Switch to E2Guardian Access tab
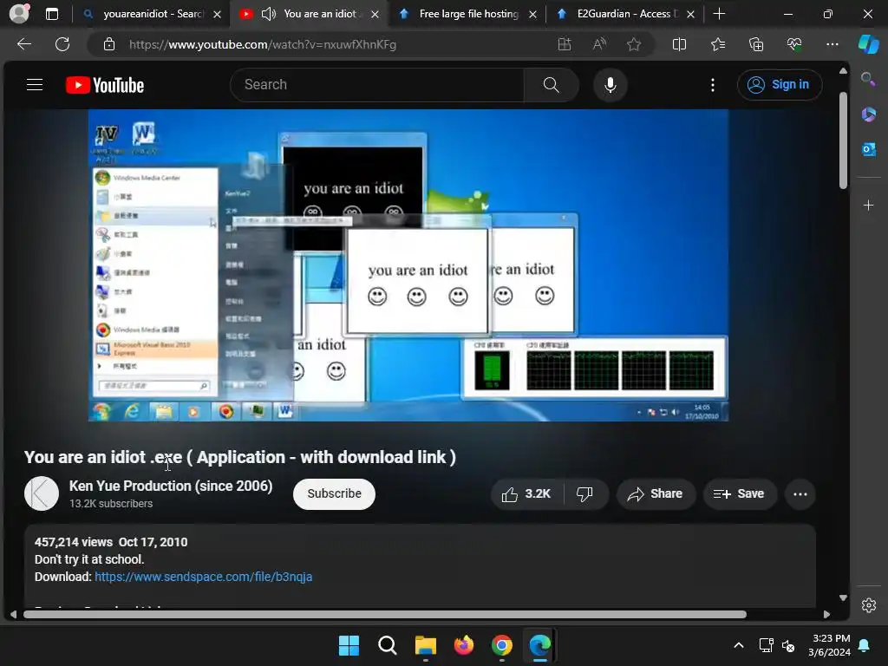This screenshot has height=666, width=888. pyautogui.click(x=625, y=14)
